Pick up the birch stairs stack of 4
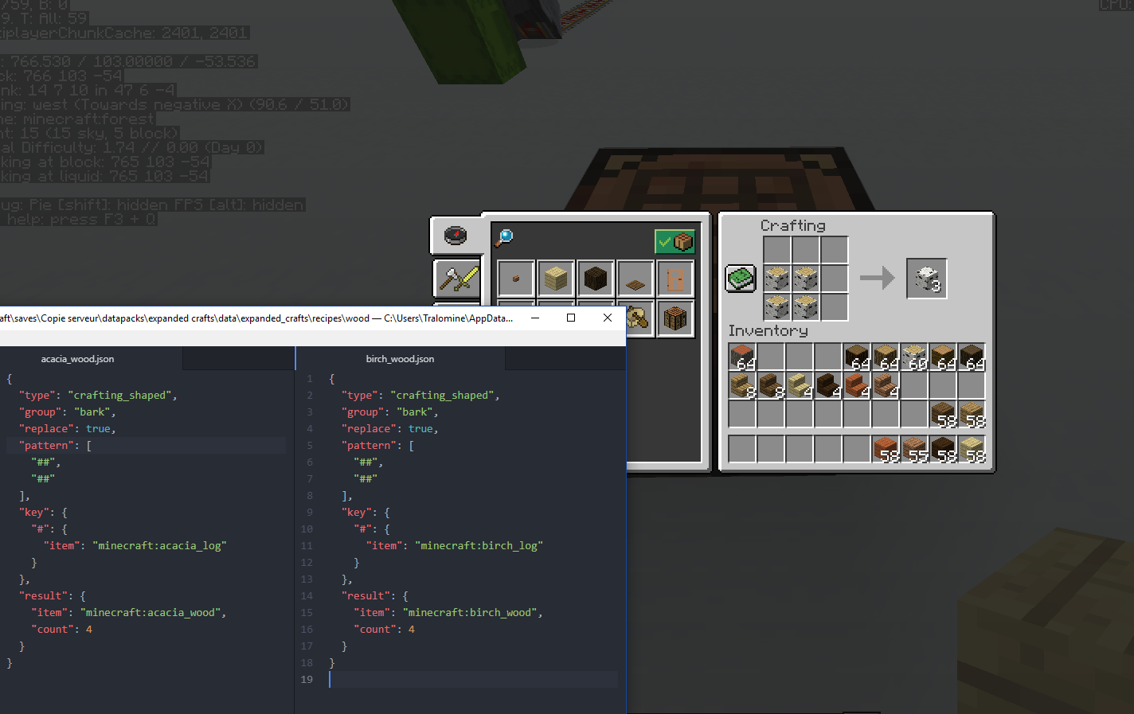 click(x=800, y=385)
